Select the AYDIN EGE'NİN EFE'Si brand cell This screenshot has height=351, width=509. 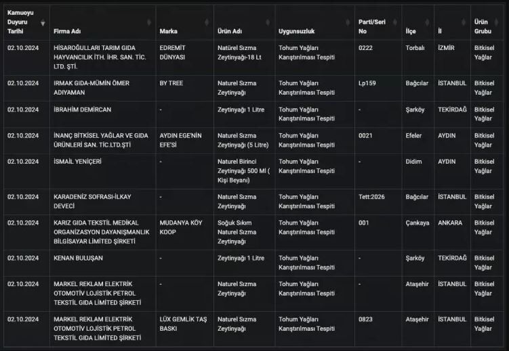pyautogui.click(x=180, y=140)
